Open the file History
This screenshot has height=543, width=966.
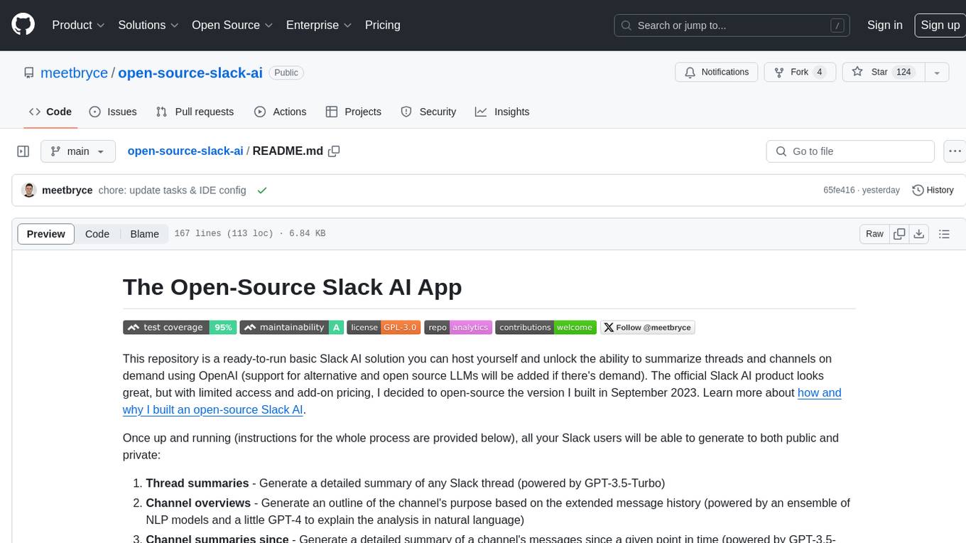(x=933, y=190)
